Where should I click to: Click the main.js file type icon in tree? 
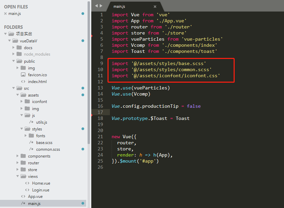coord(23,203)
